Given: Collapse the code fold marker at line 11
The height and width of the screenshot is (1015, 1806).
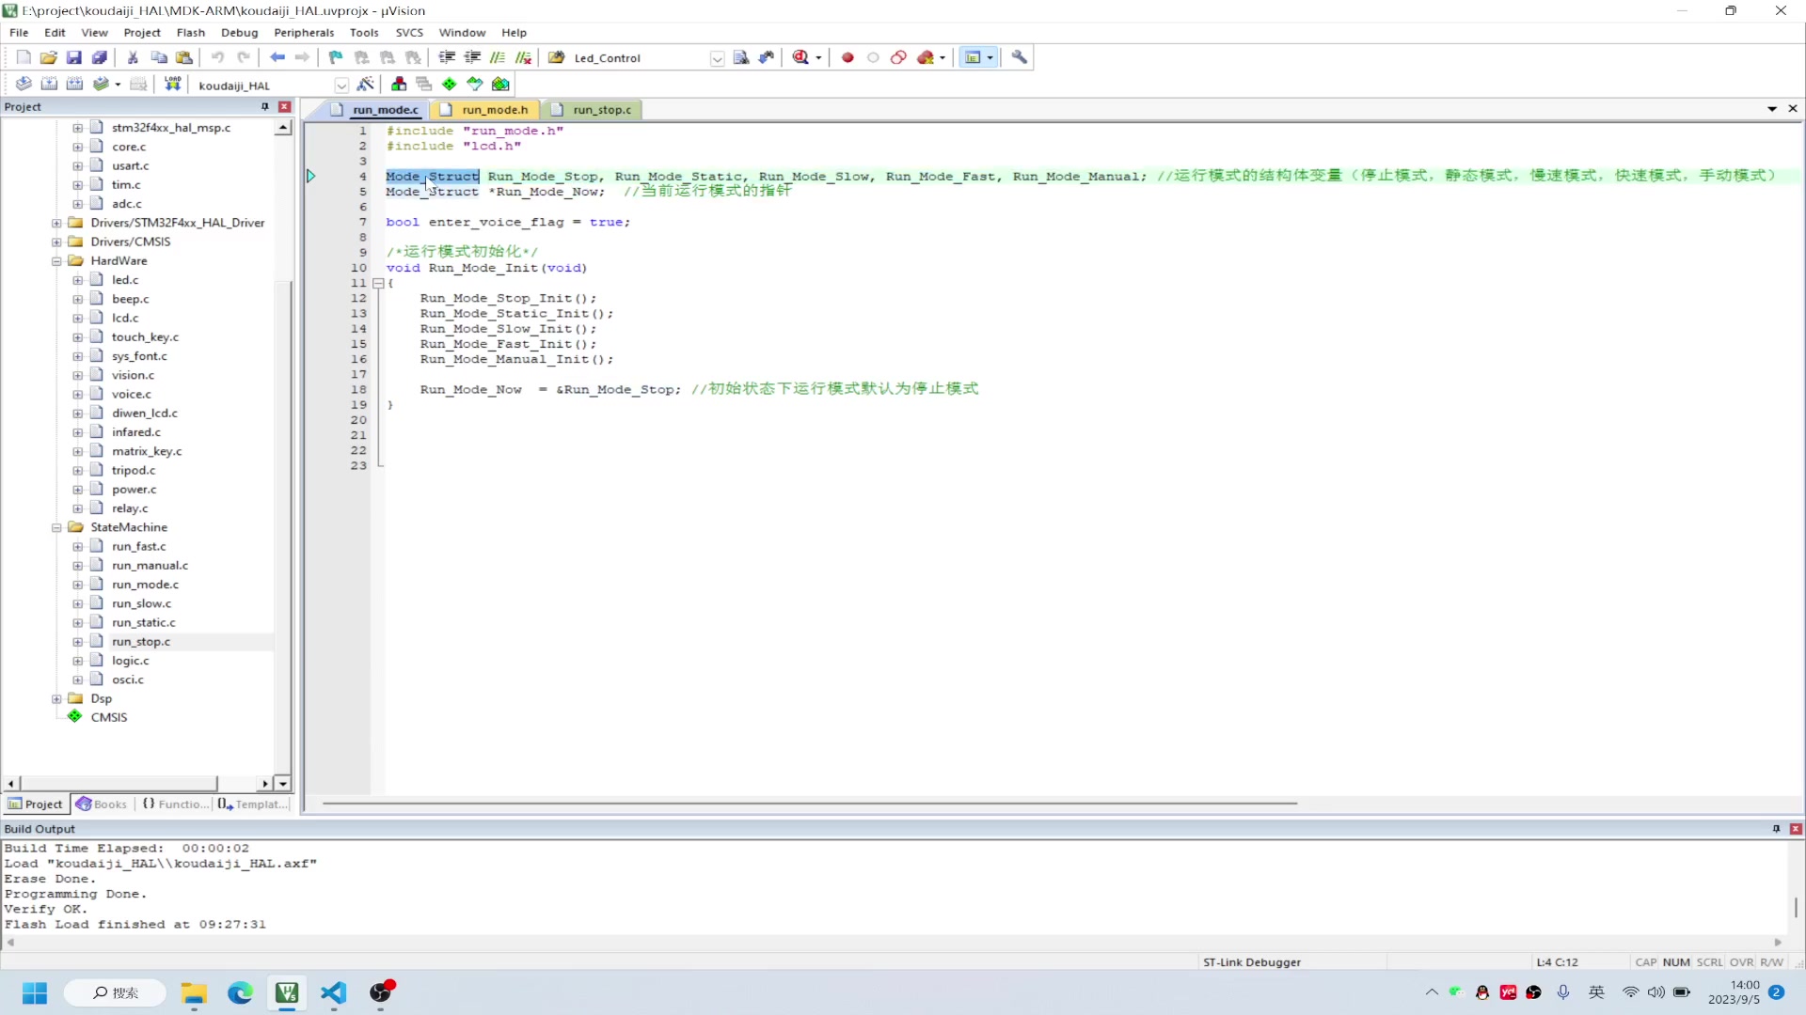Looking at the screenshot, I should (378, 283).
